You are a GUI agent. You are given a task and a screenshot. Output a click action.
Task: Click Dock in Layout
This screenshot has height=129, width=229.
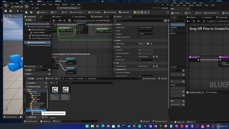(149, 78)
